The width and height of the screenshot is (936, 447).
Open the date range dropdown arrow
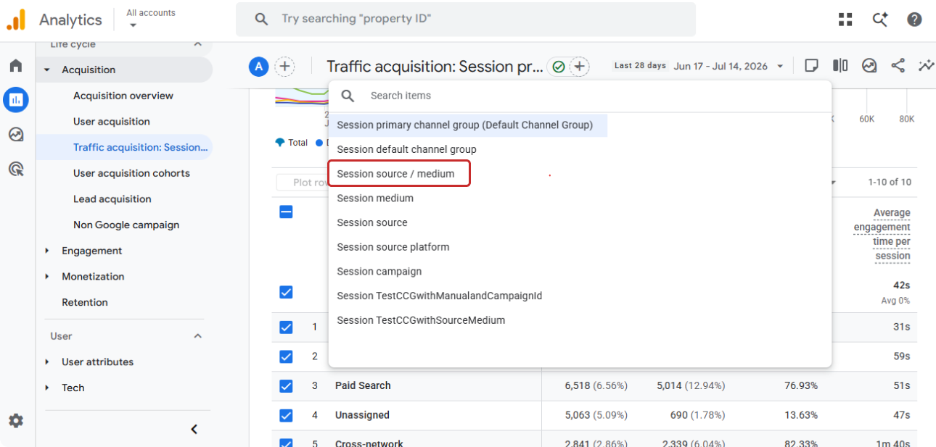[780, 67]
